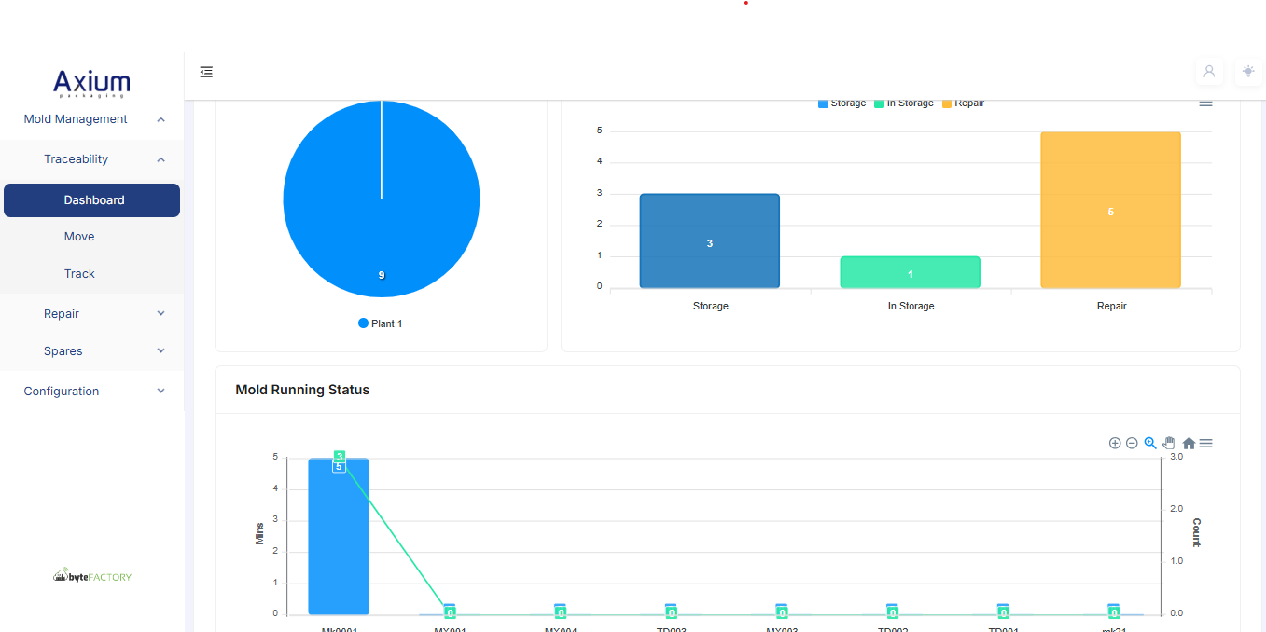The height and width of the screenshot is (632, 1266).
Task: Collapse the Mold Management section
Action: tap(91, 119)
